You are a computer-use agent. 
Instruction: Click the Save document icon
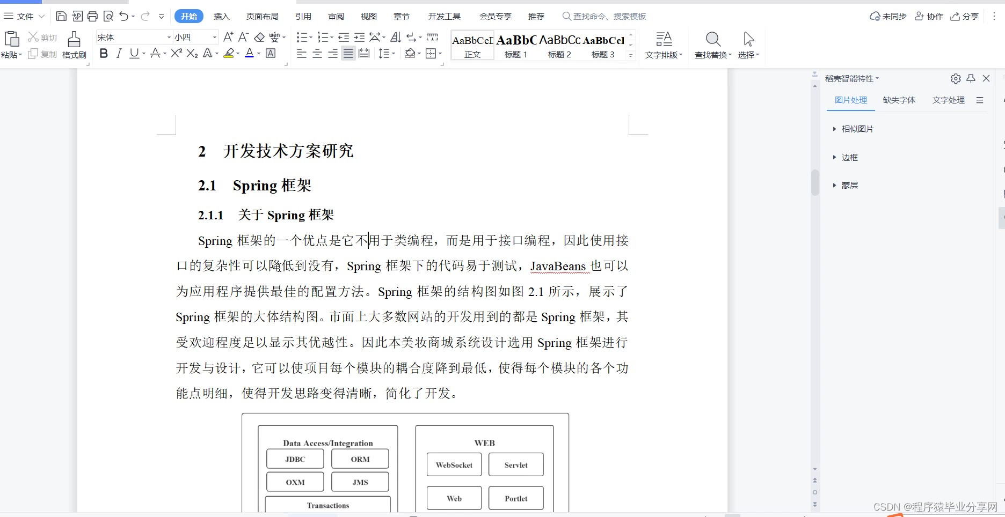(x=61, y=16)
